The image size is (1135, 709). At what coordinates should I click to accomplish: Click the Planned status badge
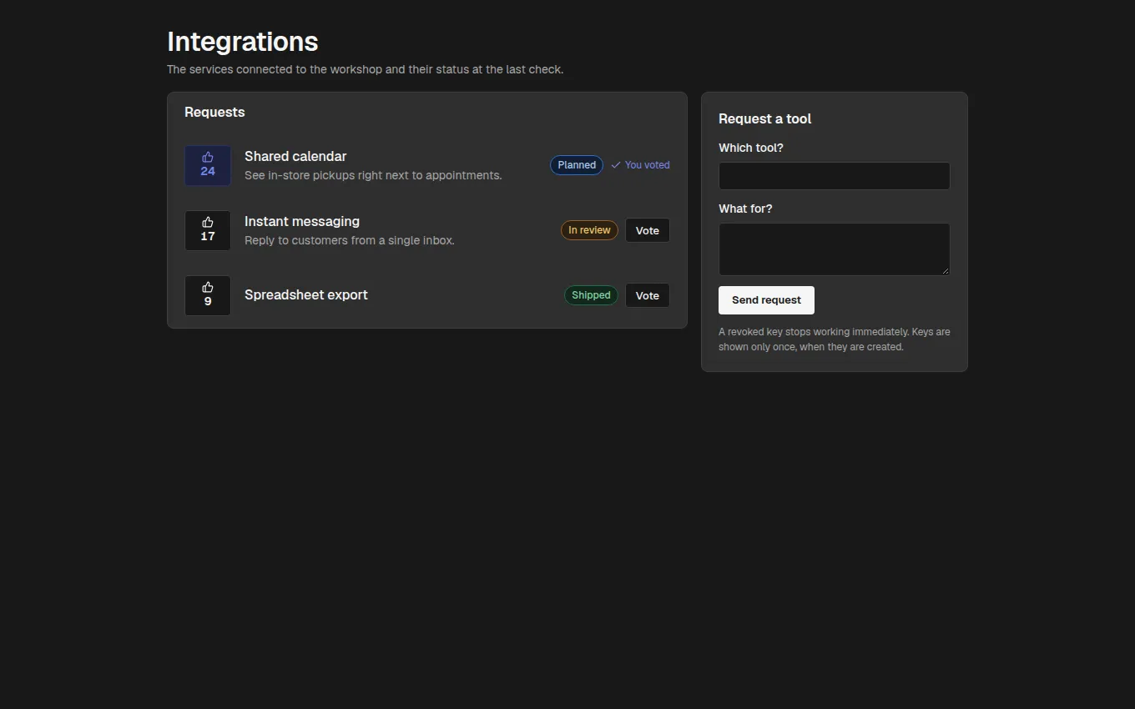[577, 165]
